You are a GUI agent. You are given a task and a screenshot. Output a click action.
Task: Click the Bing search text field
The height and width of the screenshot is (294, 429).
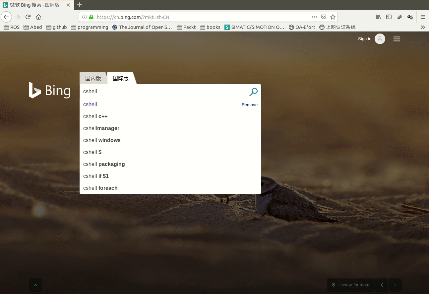[x=164, y=91]
